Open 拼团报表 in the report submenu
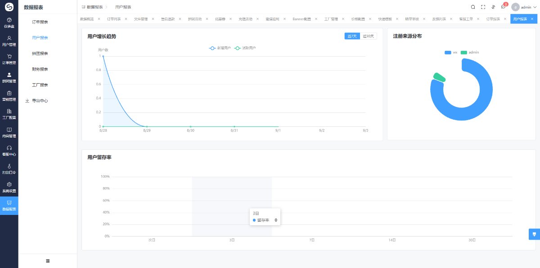The width and height of the screenshot is (540, 268). pos(40,54)
